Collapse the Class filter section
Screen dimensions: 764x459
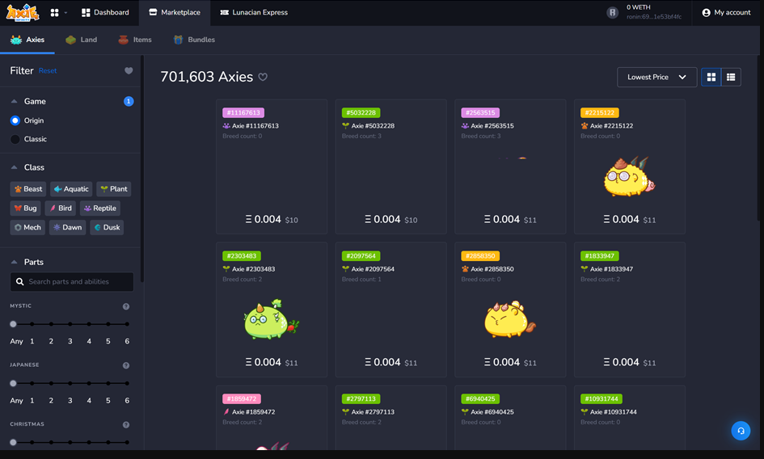(14, 167)
